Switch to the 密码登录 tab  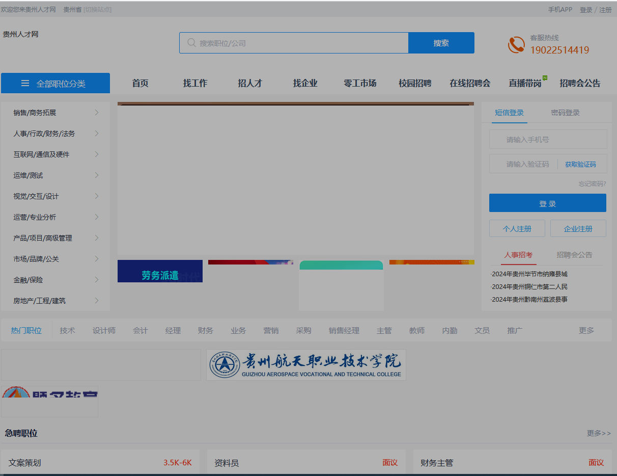[x=565, y=113]
